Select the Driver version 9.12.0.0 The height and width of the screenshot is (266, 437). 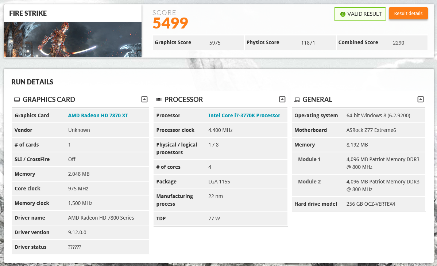coord(77,232)
